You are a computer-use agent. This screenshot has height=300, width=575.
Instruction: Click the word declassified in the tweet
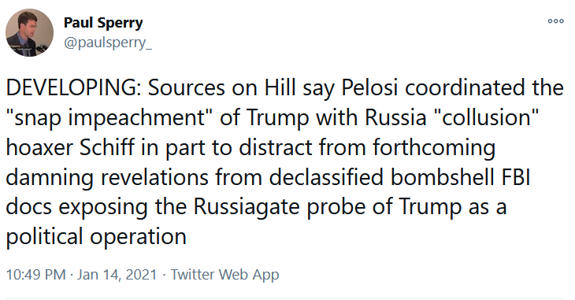pos(326,177)
